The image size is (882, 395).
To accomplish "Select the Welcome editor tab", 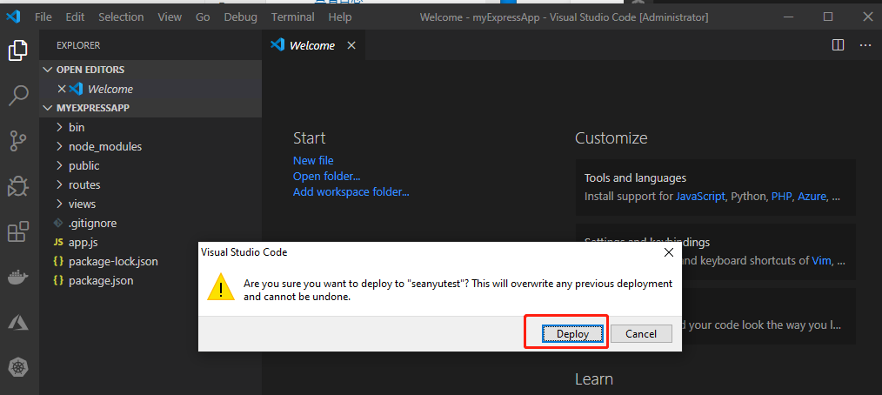I will (314, 45).
